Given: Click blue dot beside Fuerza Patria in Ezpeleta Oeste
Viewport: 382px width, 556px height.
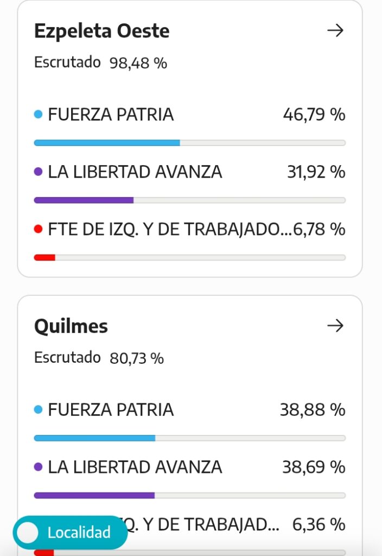Looking at the screenshot, I should click(x=39, y=114).
